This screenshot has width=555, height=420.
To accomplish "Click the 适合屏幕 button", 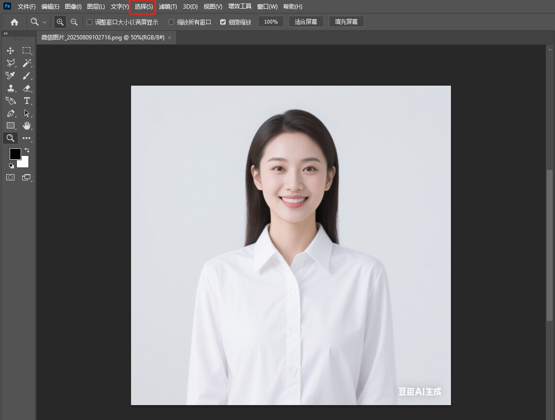I will (x=306, y=22).
